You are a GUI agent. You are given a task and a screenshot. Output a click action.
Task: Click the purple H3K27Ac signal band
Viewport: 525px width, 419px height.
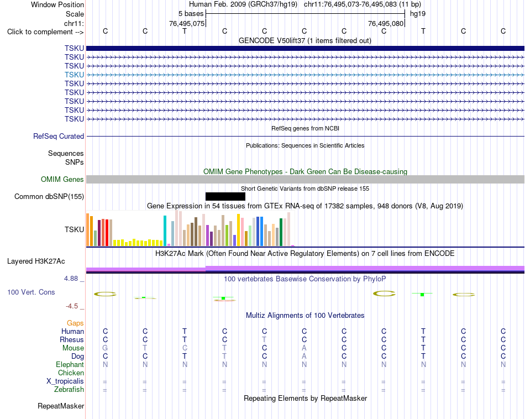[305, 269]
